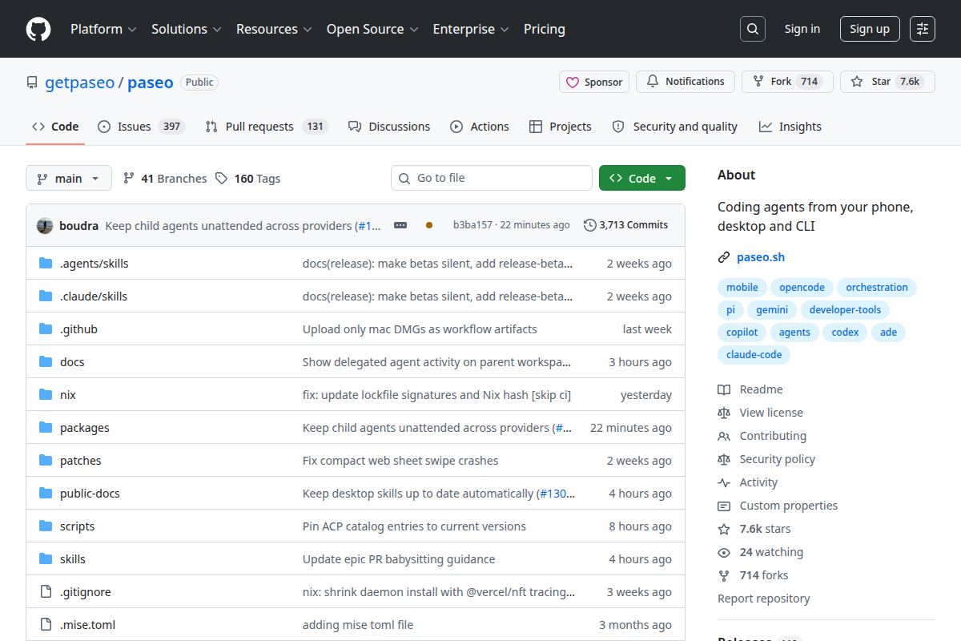
Task: Open the main branch selector dropdown
Action: pyautogui.click(x=68, y=179)
